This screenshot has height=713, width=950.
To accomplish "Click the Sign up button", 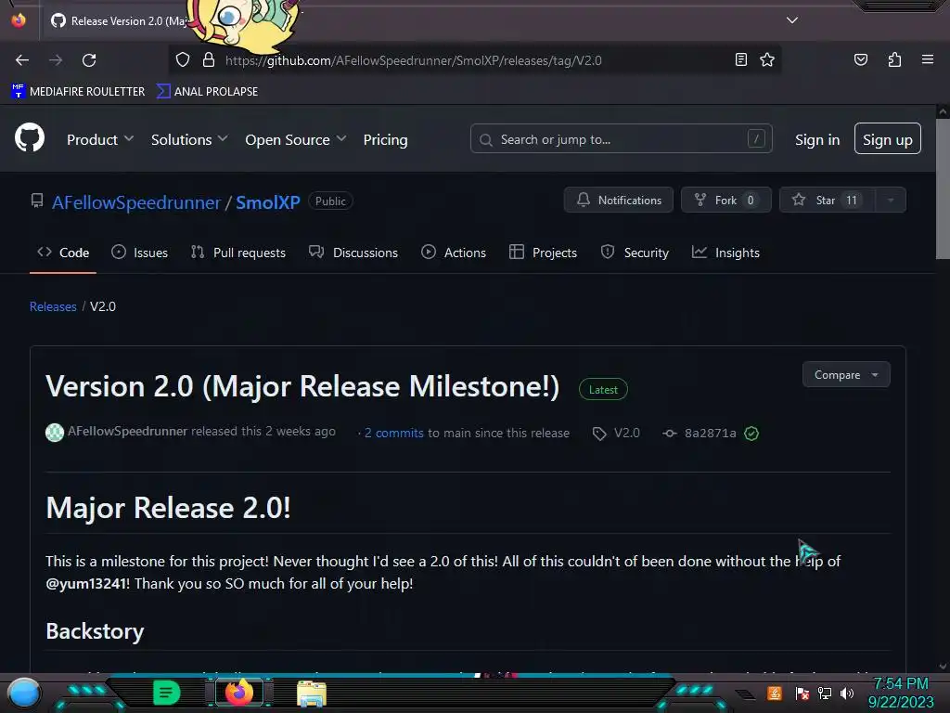I will [888, 139].
